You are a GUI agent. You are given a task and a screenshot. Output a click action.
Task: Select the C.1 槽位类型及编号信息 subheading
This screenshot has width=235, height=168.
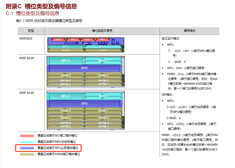click(32, 13)
